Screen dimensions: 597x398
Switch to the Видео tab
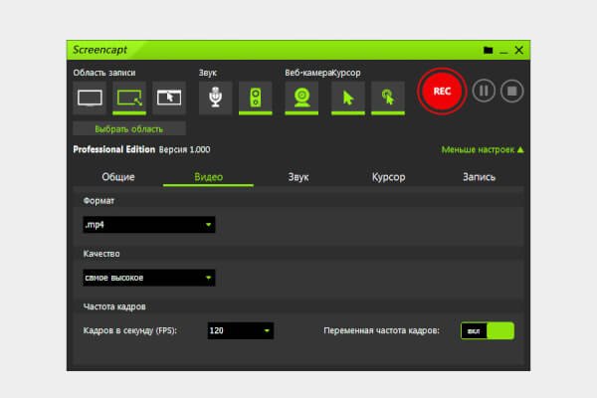(x=208, y=177)
